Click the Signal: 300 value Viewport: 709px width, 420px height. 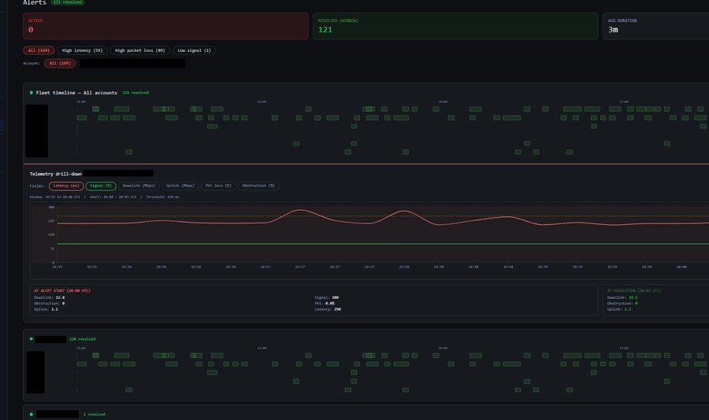pyautogui.click(x=326, y=297)
